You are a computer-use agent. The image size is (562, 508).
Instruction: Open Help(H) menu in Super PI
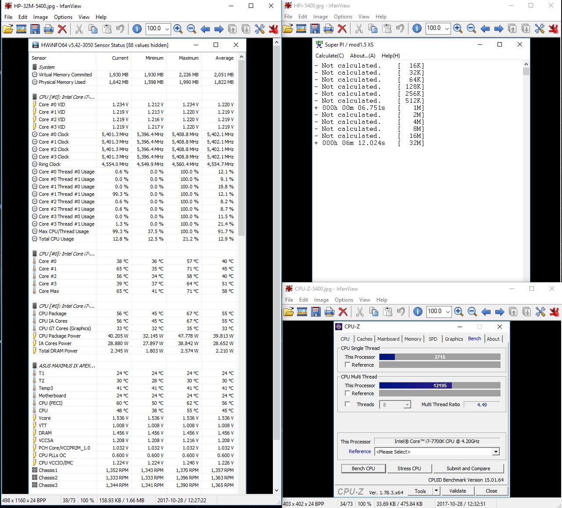click(390, 56)
